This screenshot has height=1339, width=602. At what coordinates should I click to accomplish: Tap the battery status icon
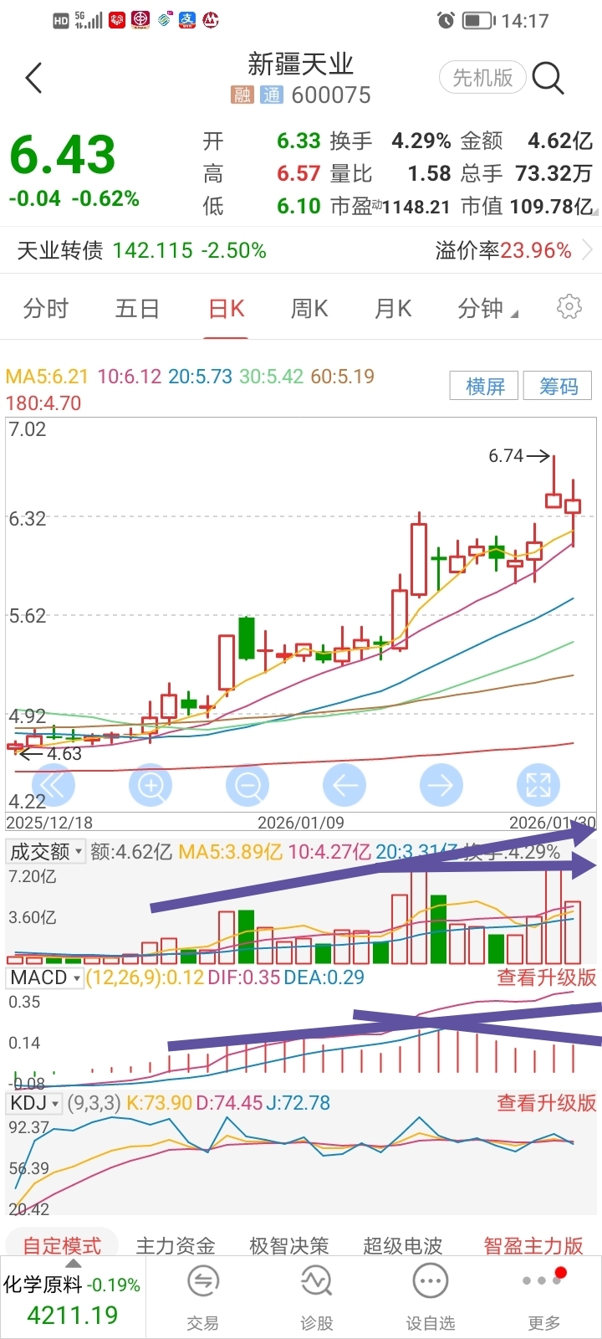479,20
